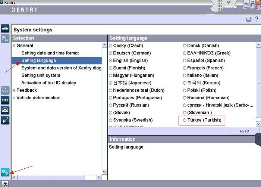Select Français (French) radio button
This screenshot has width=261, height=187.
pos(185,68)
